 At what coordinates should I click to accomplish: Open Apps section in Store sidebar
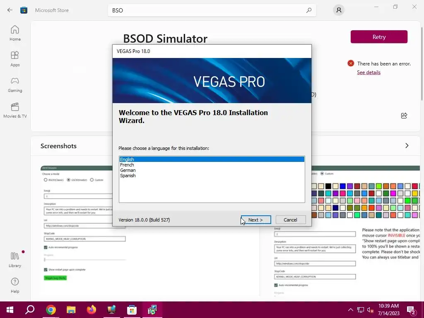pyautogui.click(x=15, y=59)
